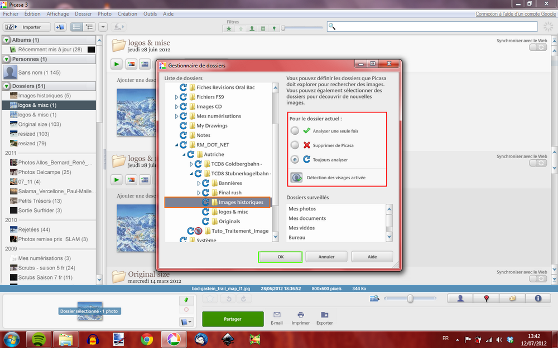Select 'logos & misc' in folder tree
Screen dimensions: 558x348
point(233,212)
